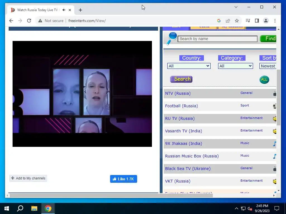Open the Category dropdown
Viewport: 286px width, 214px height.
[x=235, y=66]
